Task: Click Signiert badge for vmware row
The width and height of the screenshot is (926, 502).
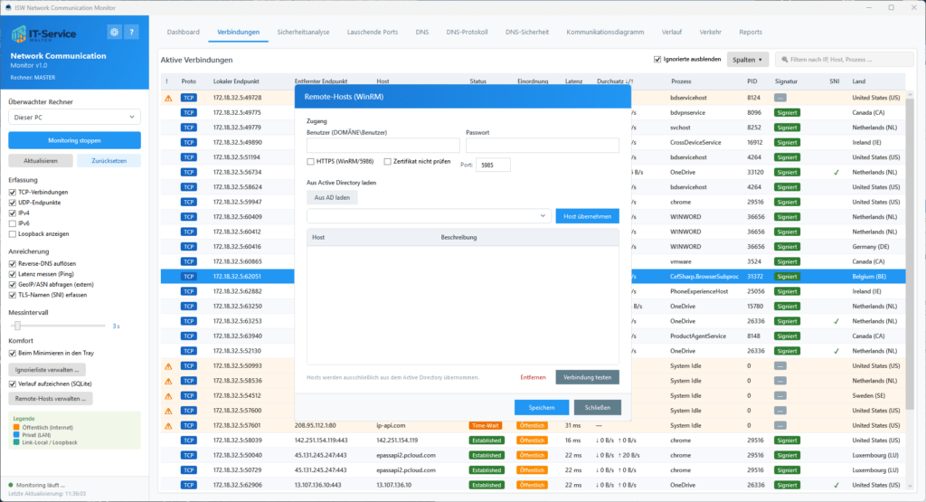Action: tap(787, 261)
